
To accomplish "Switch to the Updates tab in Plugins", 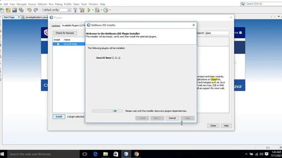I will tap(56, 26).
